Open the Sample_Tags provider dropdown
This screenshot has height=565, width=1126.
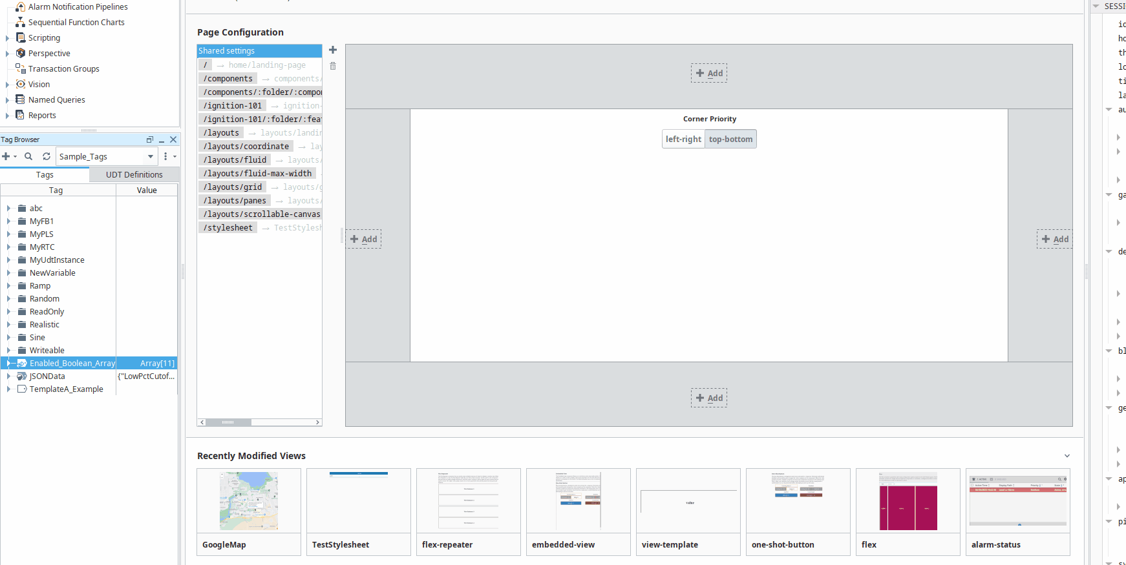click(x=151, y=156)
